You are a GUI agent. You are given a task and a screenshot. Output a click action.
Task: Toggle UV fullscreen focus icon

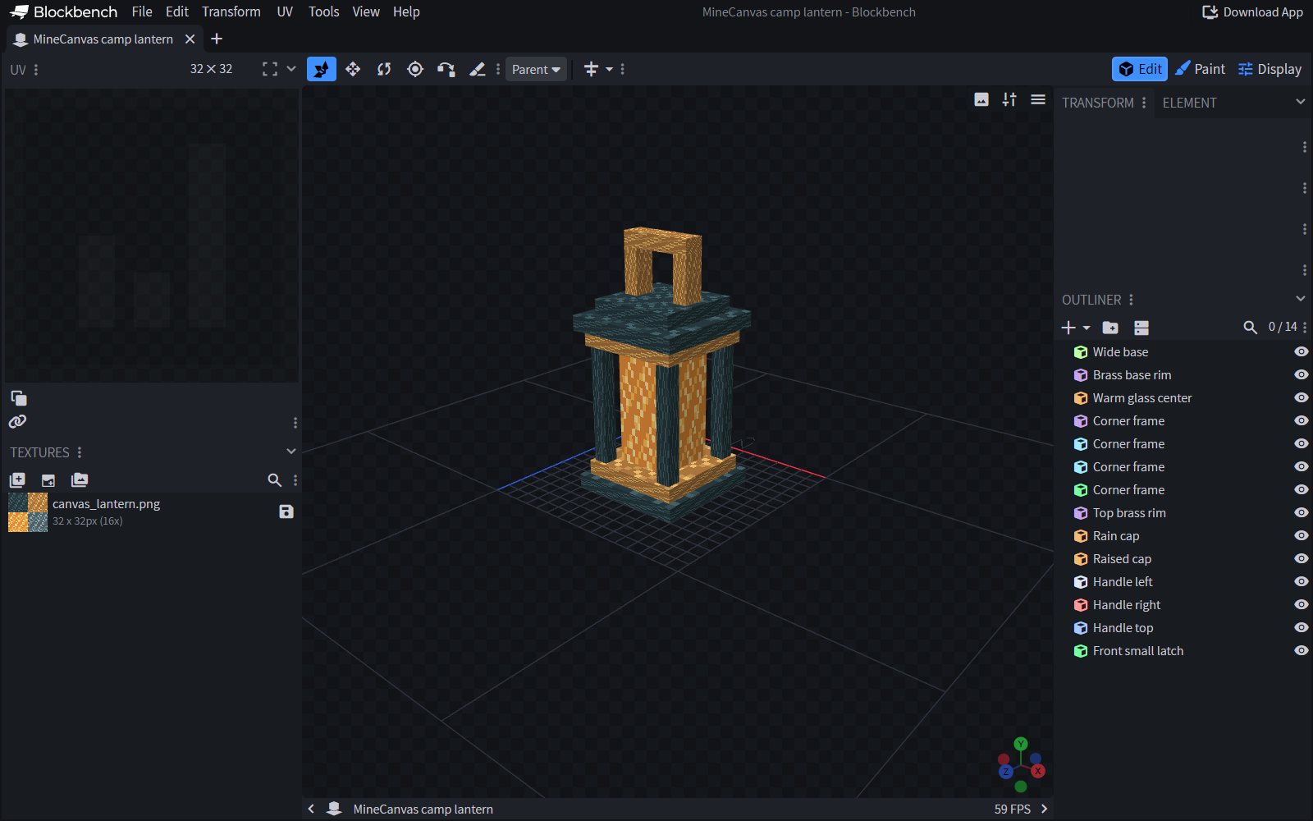[x=270, y=69]
